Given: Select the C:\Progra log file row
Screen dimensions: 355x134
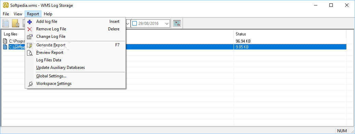Looking at the screenshot, I should tap(174, 41).
